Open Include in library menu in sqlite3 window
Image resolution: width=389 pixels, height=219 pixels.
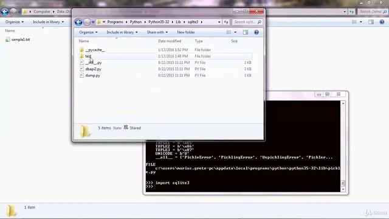pyautogui.click(x=122, y=32)
